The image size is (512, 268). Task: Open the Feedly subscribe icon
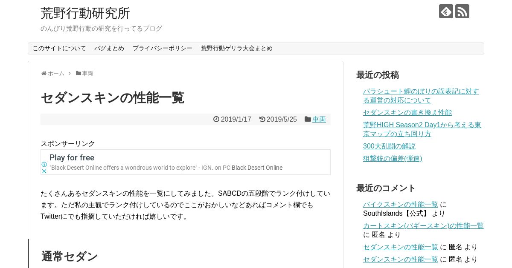point(446,11)
